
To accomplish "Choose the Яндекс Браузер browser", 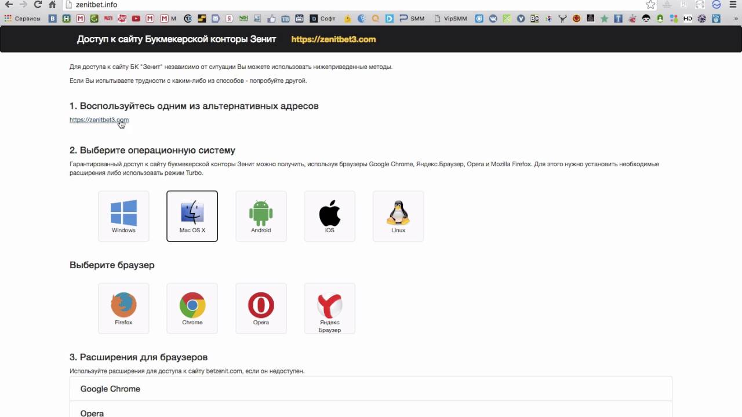I will pos(329,308).
